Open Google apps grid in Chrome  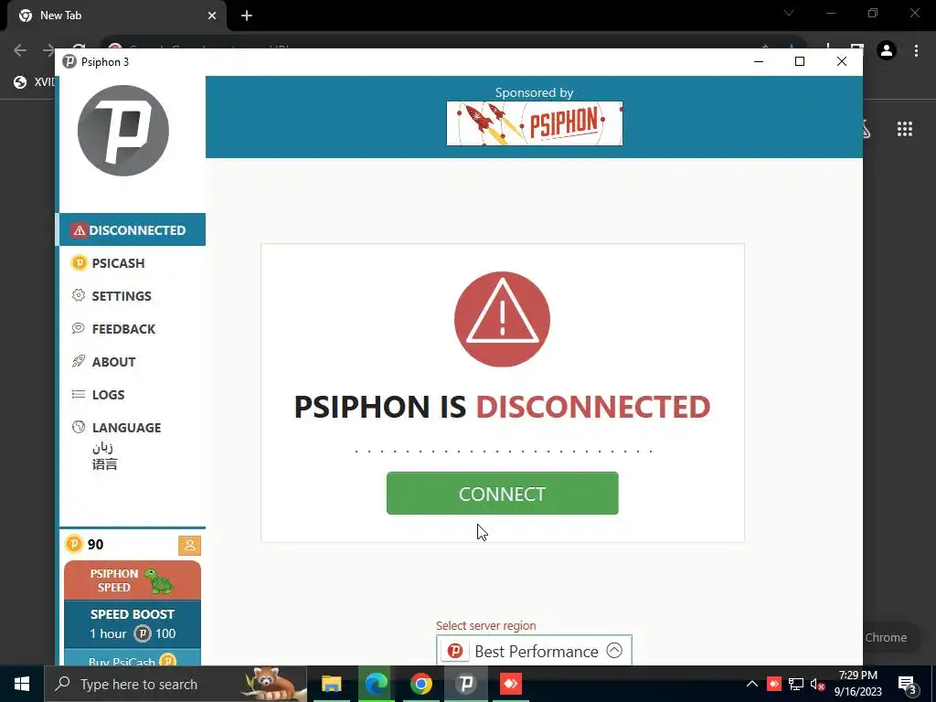[904, 129]
